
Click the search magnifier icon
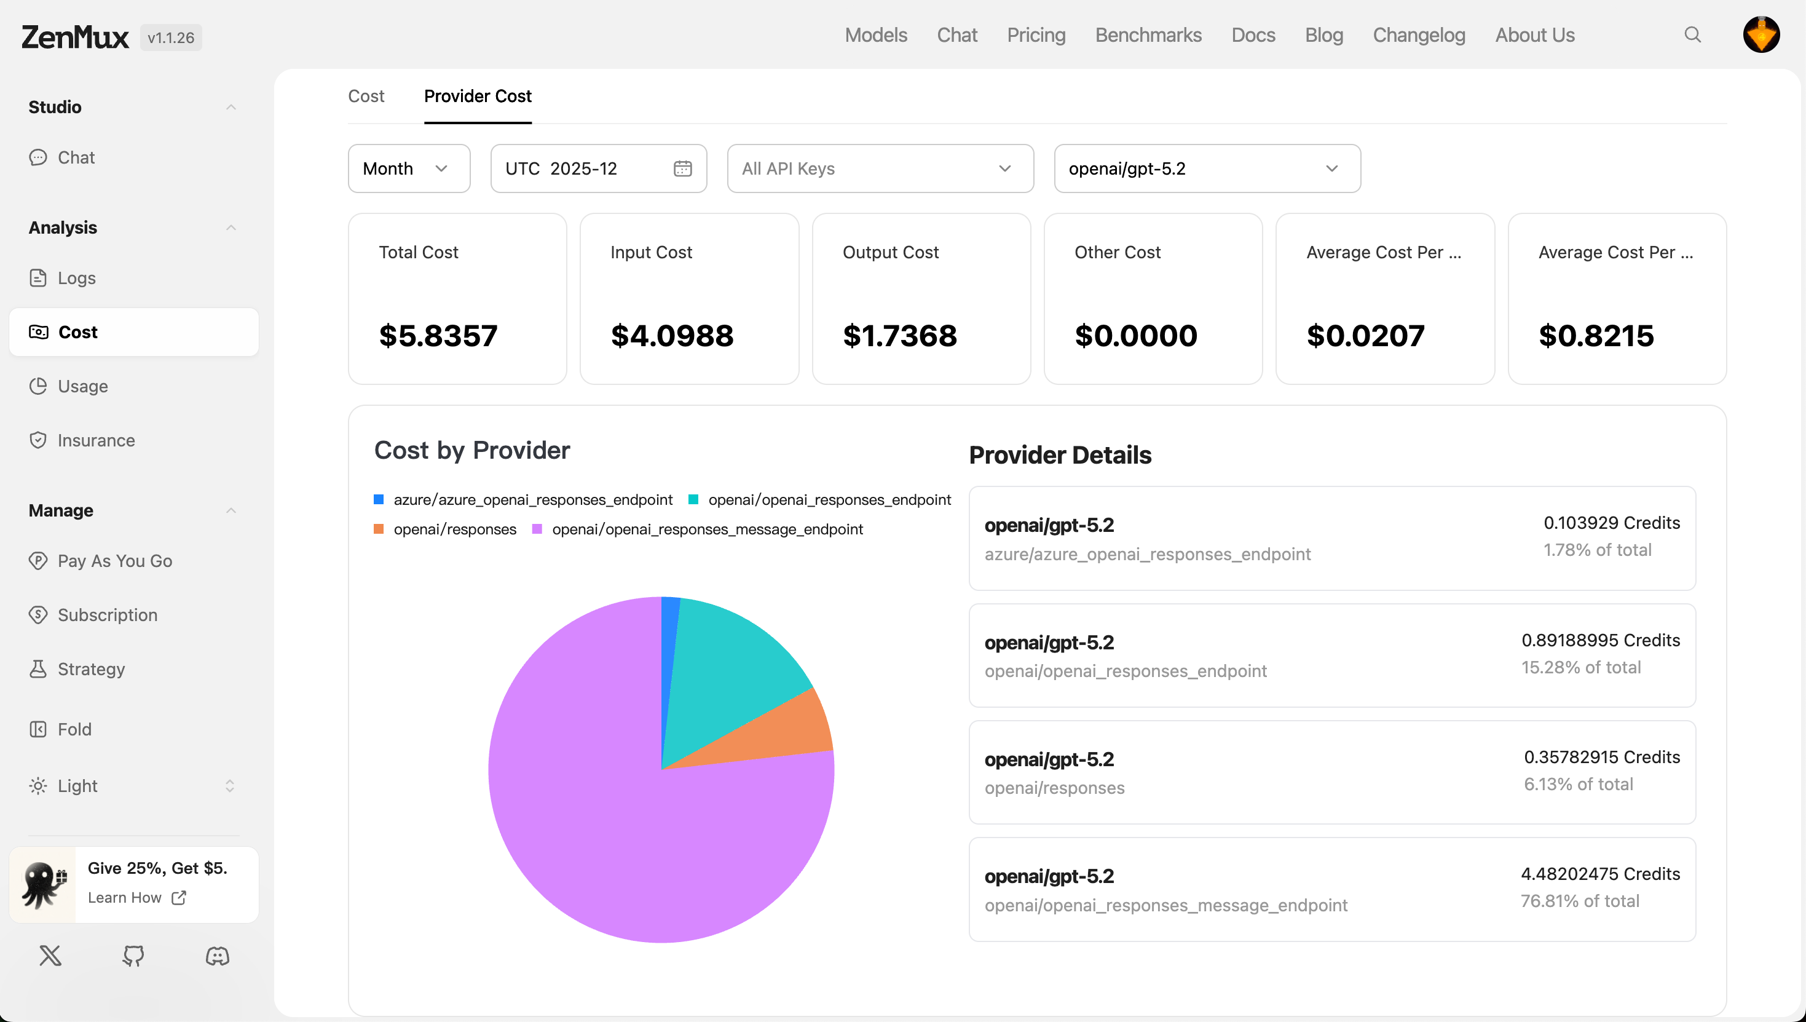tap(1692, 35)
